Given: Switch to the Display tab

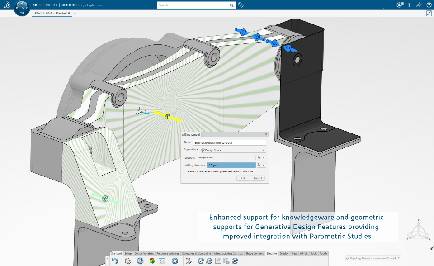Looking at the screenshot, I should [284, 253].
